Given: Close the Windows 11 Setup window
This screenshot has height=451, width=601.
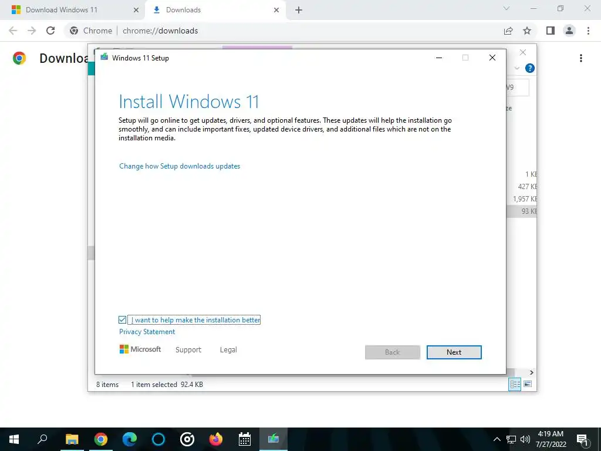Looking at the screenshot, I should click(492, 58).
